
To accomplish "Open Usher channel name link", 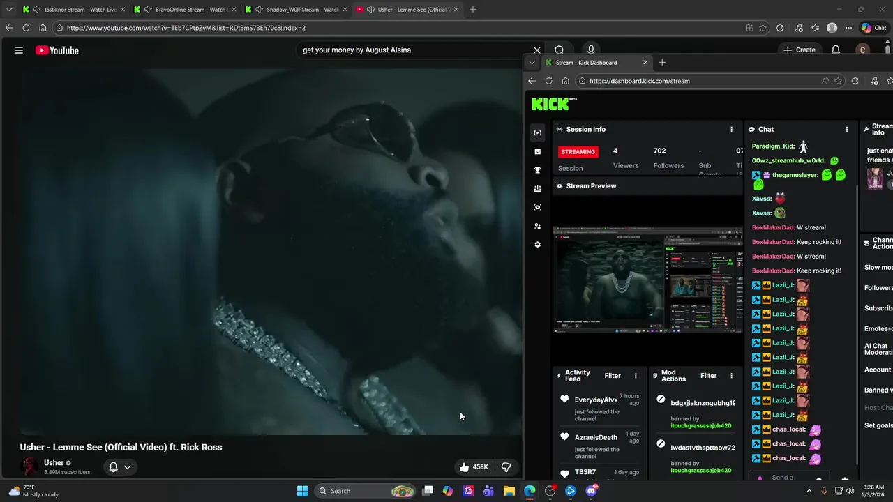I will click(54, 462).
